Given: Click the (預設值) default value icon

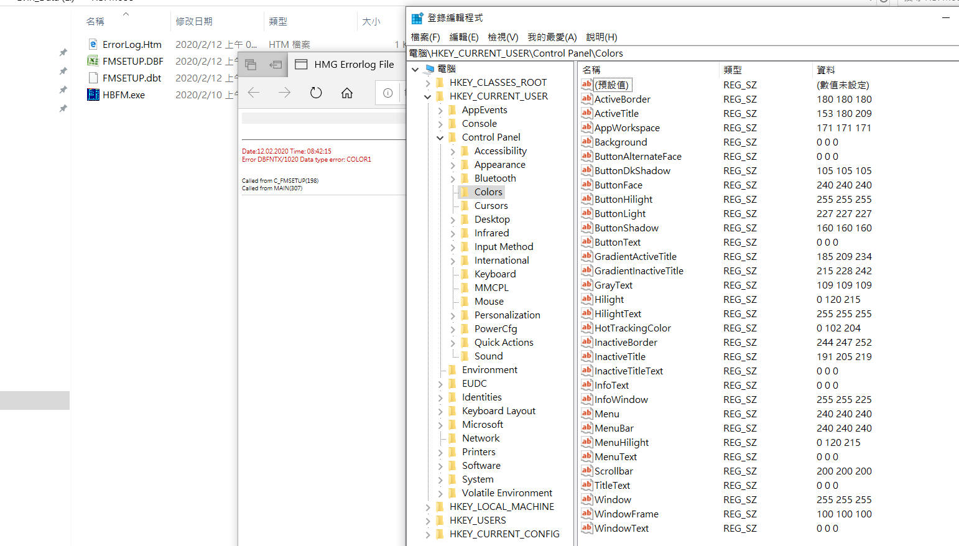Looking at the screenshot, I should point(586,85).
